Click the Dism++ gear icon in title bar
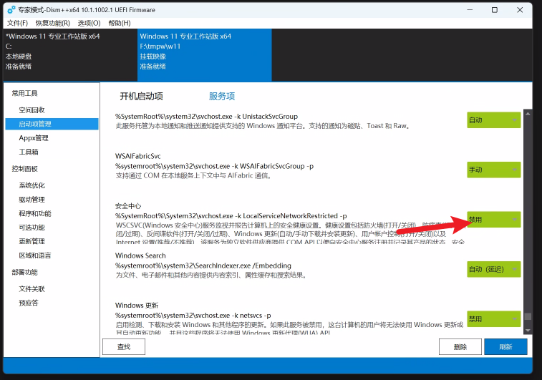The height and width of the screenshot is (380, 542). click(11, 10)
